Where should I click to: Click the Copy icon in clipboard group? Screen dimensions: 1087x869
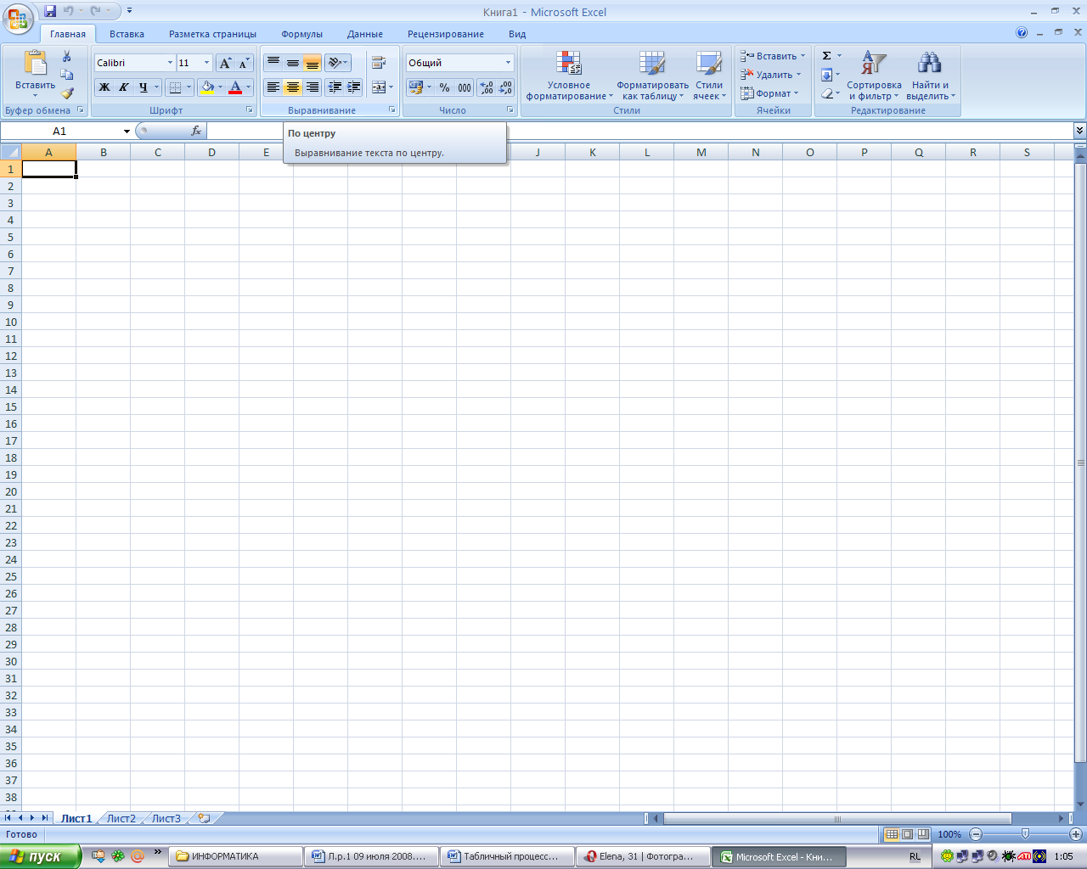pos(67,75)
